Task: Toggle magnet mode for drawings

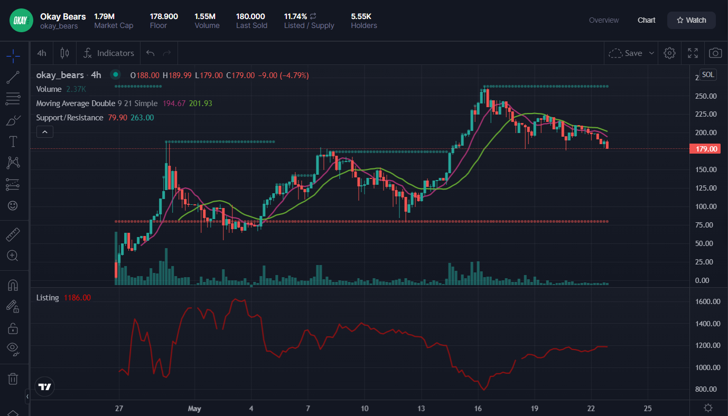Action: pos(13,285)
